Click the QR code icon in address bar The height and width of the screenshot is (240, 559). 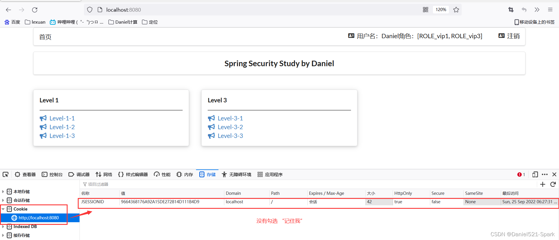(426, 10)
